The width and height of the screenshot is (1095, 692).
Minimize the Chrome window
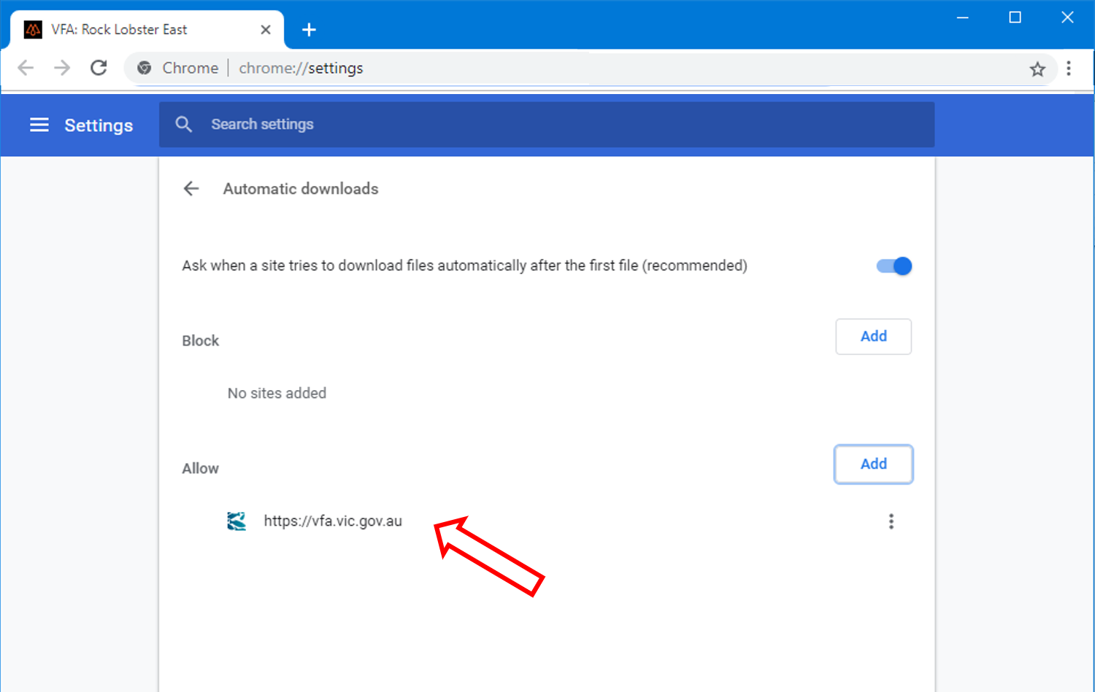pos(963,18)
